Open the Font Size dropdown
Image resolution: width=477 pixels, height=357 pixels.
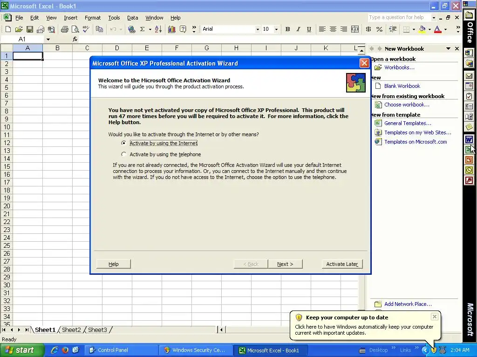pos(276,29)
